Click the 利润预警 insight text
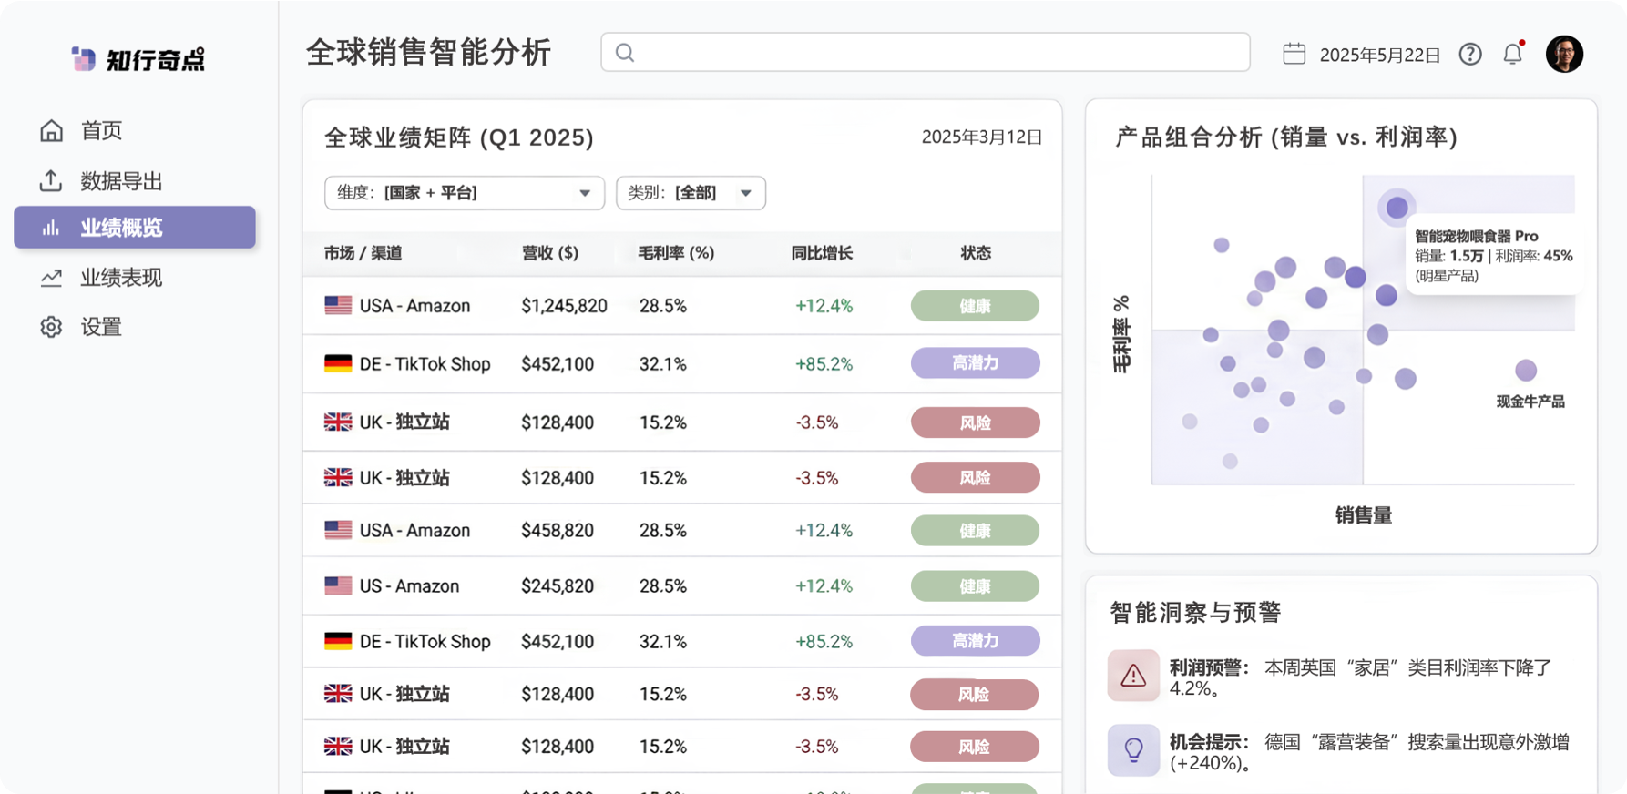This screenshot has height=794, width=1627. coord(1360,677)
